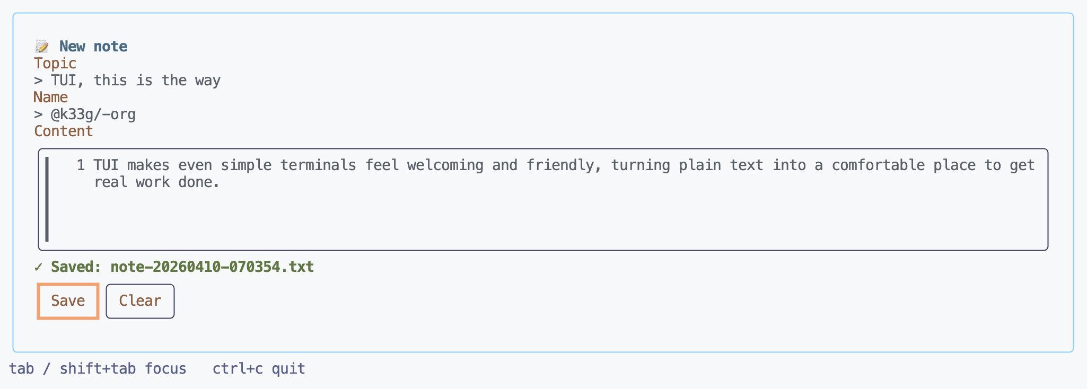Viewport: 1087px width, 389px height.
Task: Click the prompt arrow of the Name field
Action: click(x=38, y=114)
